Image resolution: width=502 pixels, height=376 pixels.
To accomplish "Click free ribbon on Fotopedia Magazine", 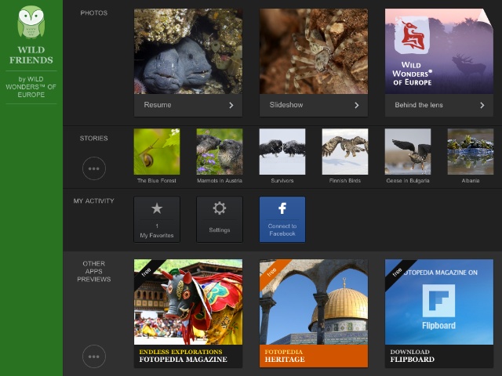I will tap(147, 271).
